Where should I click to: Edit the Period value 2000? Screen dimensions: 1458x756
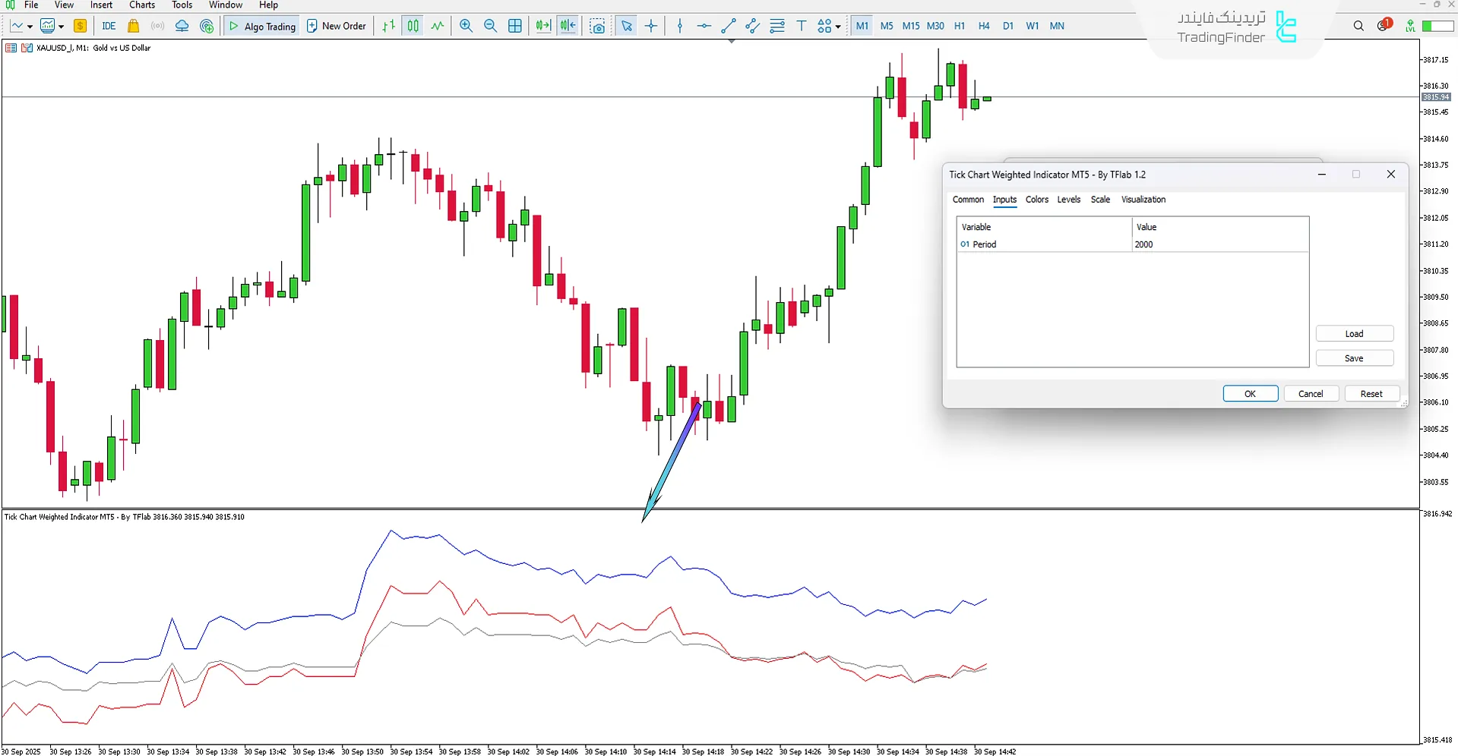(1143, 244)
